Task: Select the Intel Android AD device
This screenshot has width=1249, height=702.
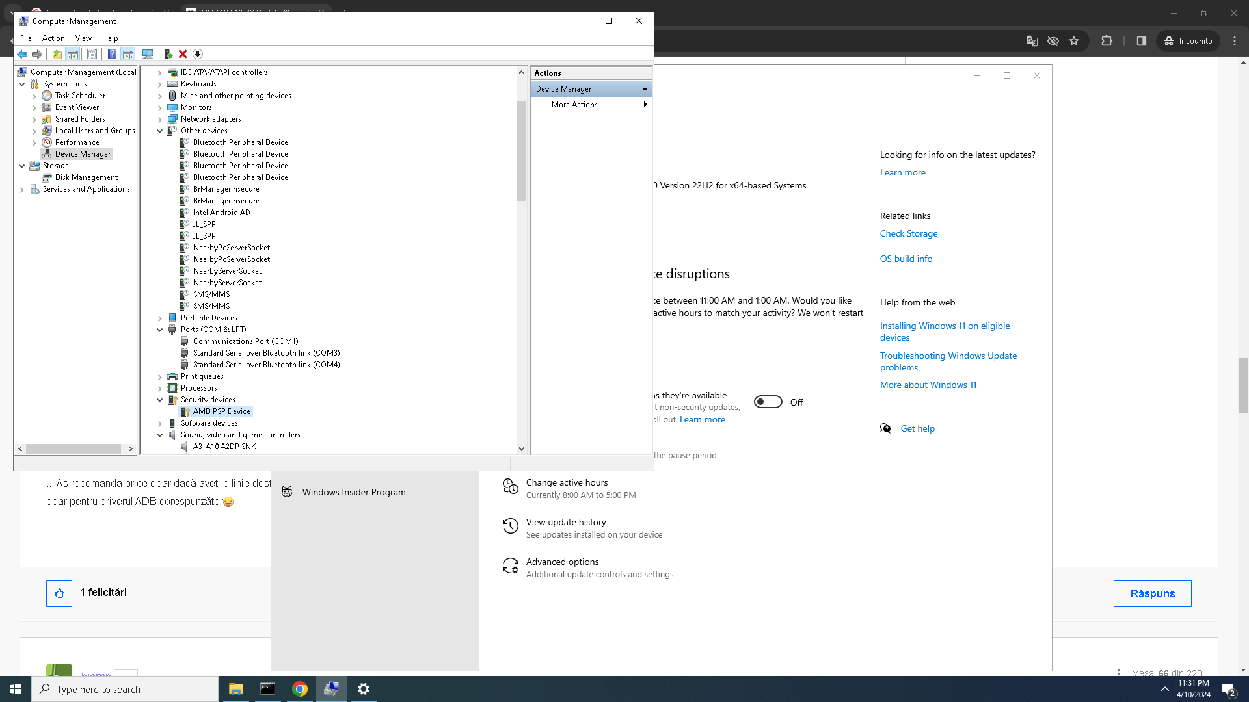Action: pyautogui.click(x=221, y=213)
